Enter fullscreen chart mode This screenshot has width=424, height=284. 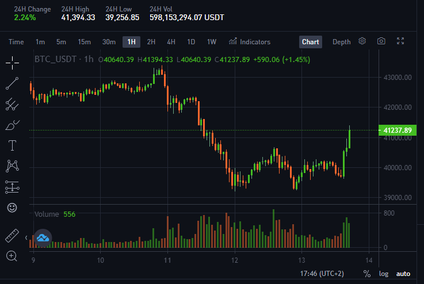(400, 41)
